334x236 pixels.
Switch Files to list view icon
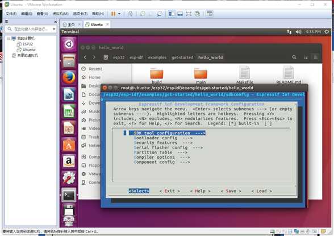(306, 57)
